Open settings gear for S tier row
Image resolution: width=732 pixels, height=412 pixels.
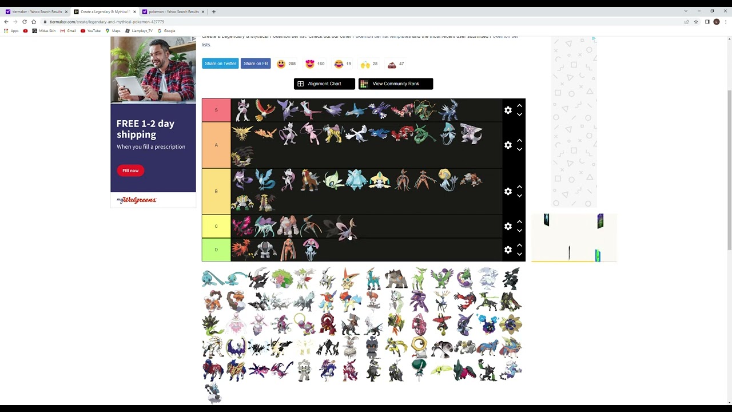(508, 110)
